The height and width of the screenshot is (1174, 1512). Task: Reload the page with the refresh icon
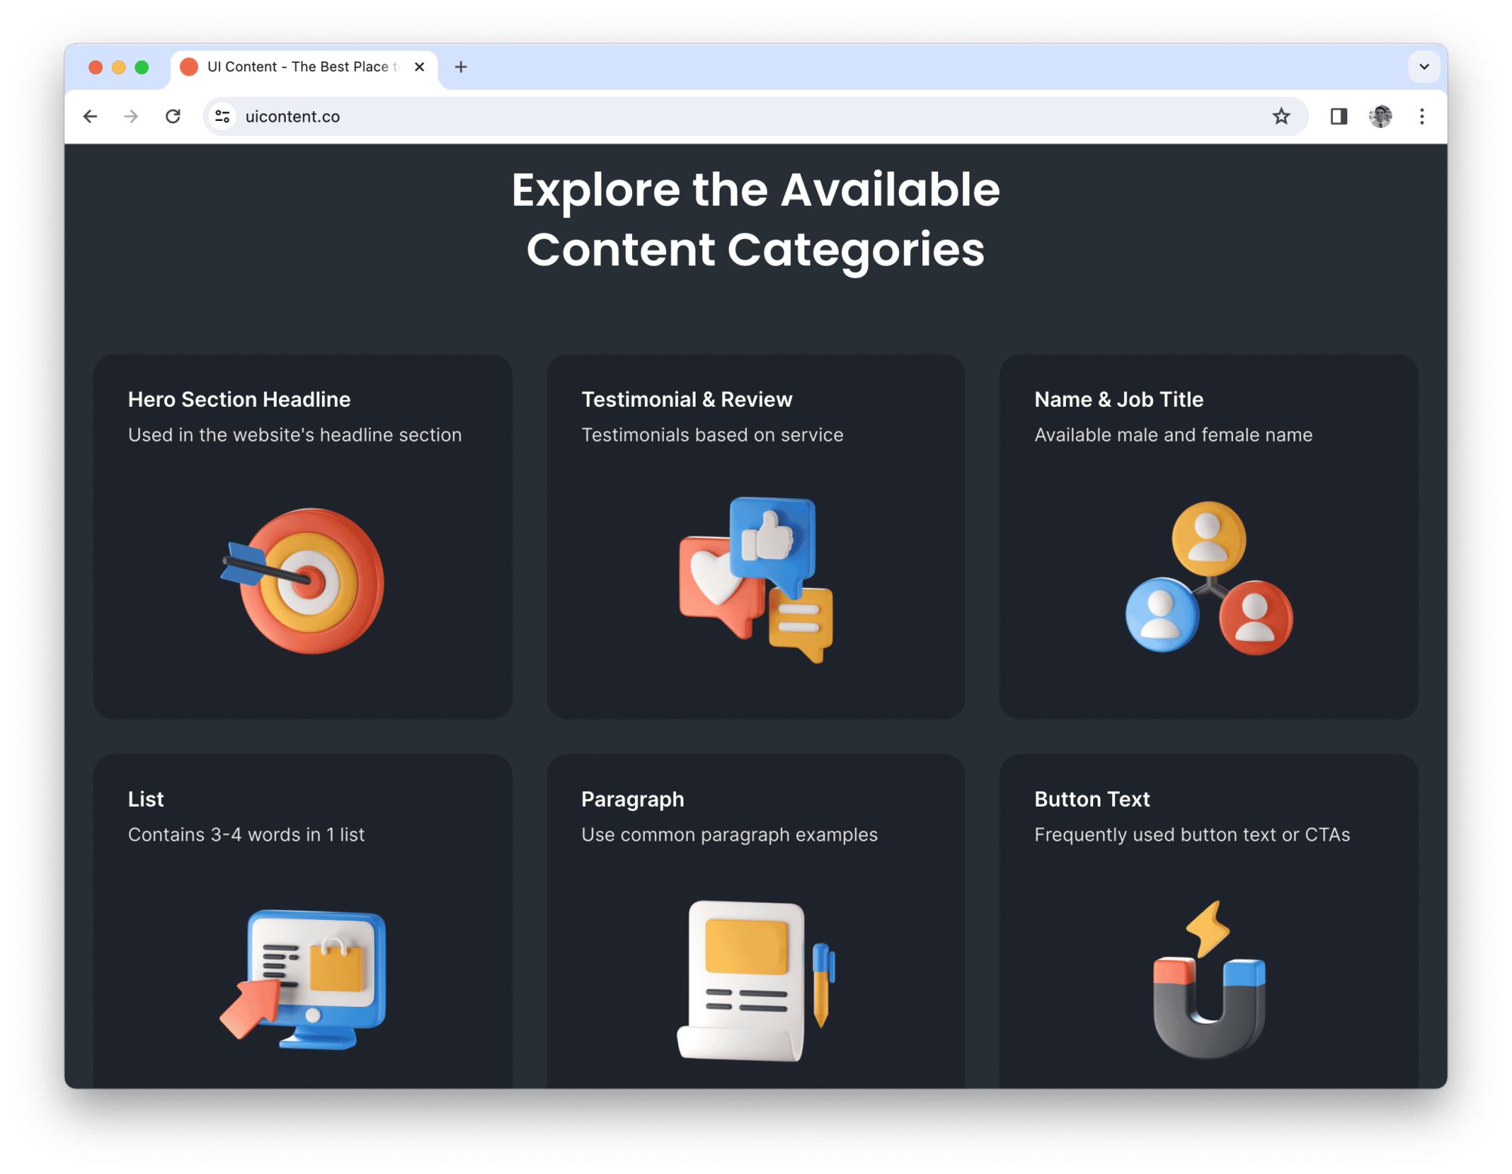(x=173, y=116)
